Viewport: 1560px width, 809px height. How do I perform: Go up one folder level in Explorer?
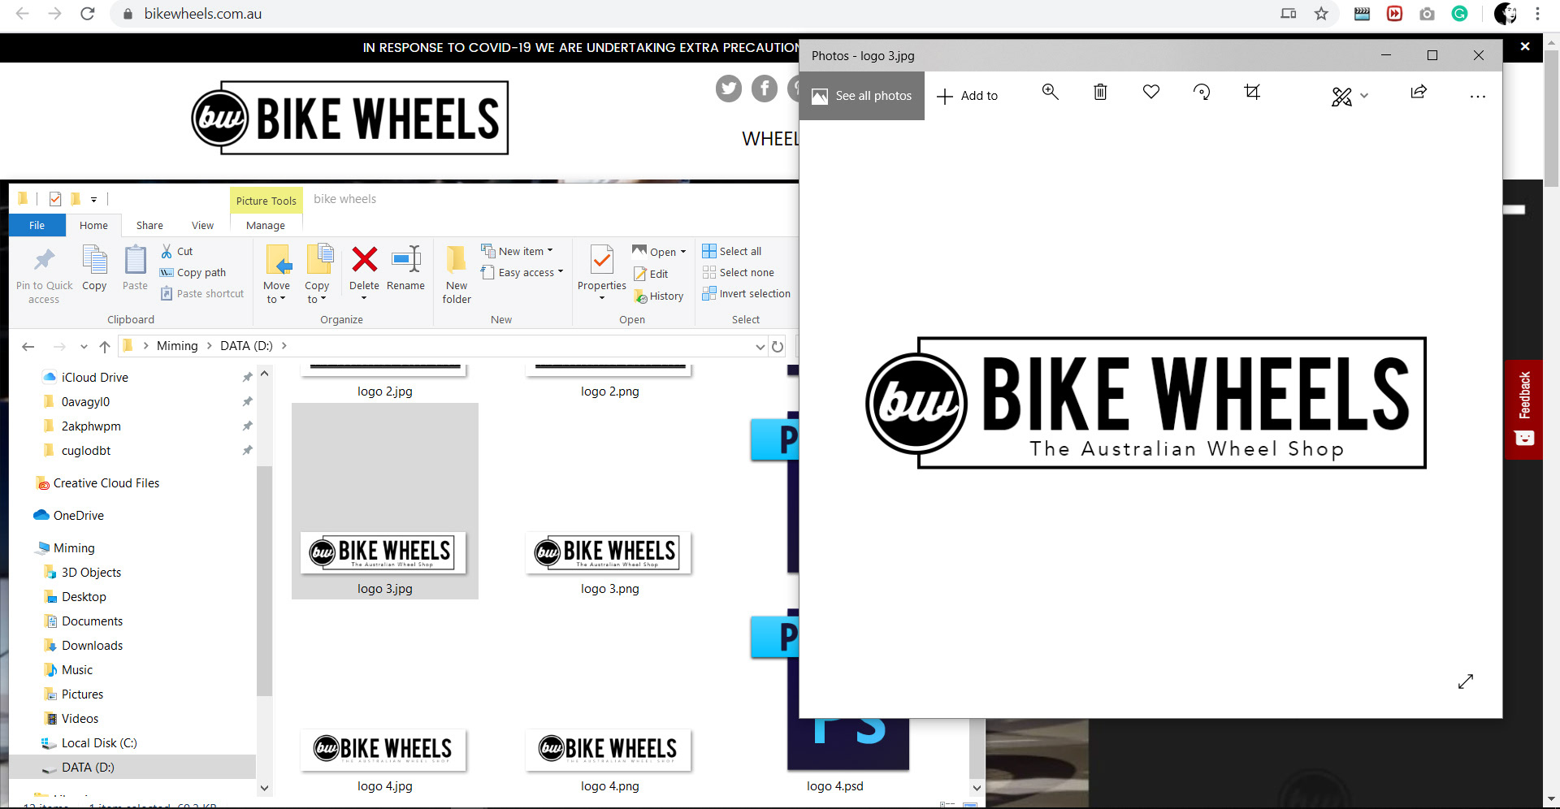105,347
